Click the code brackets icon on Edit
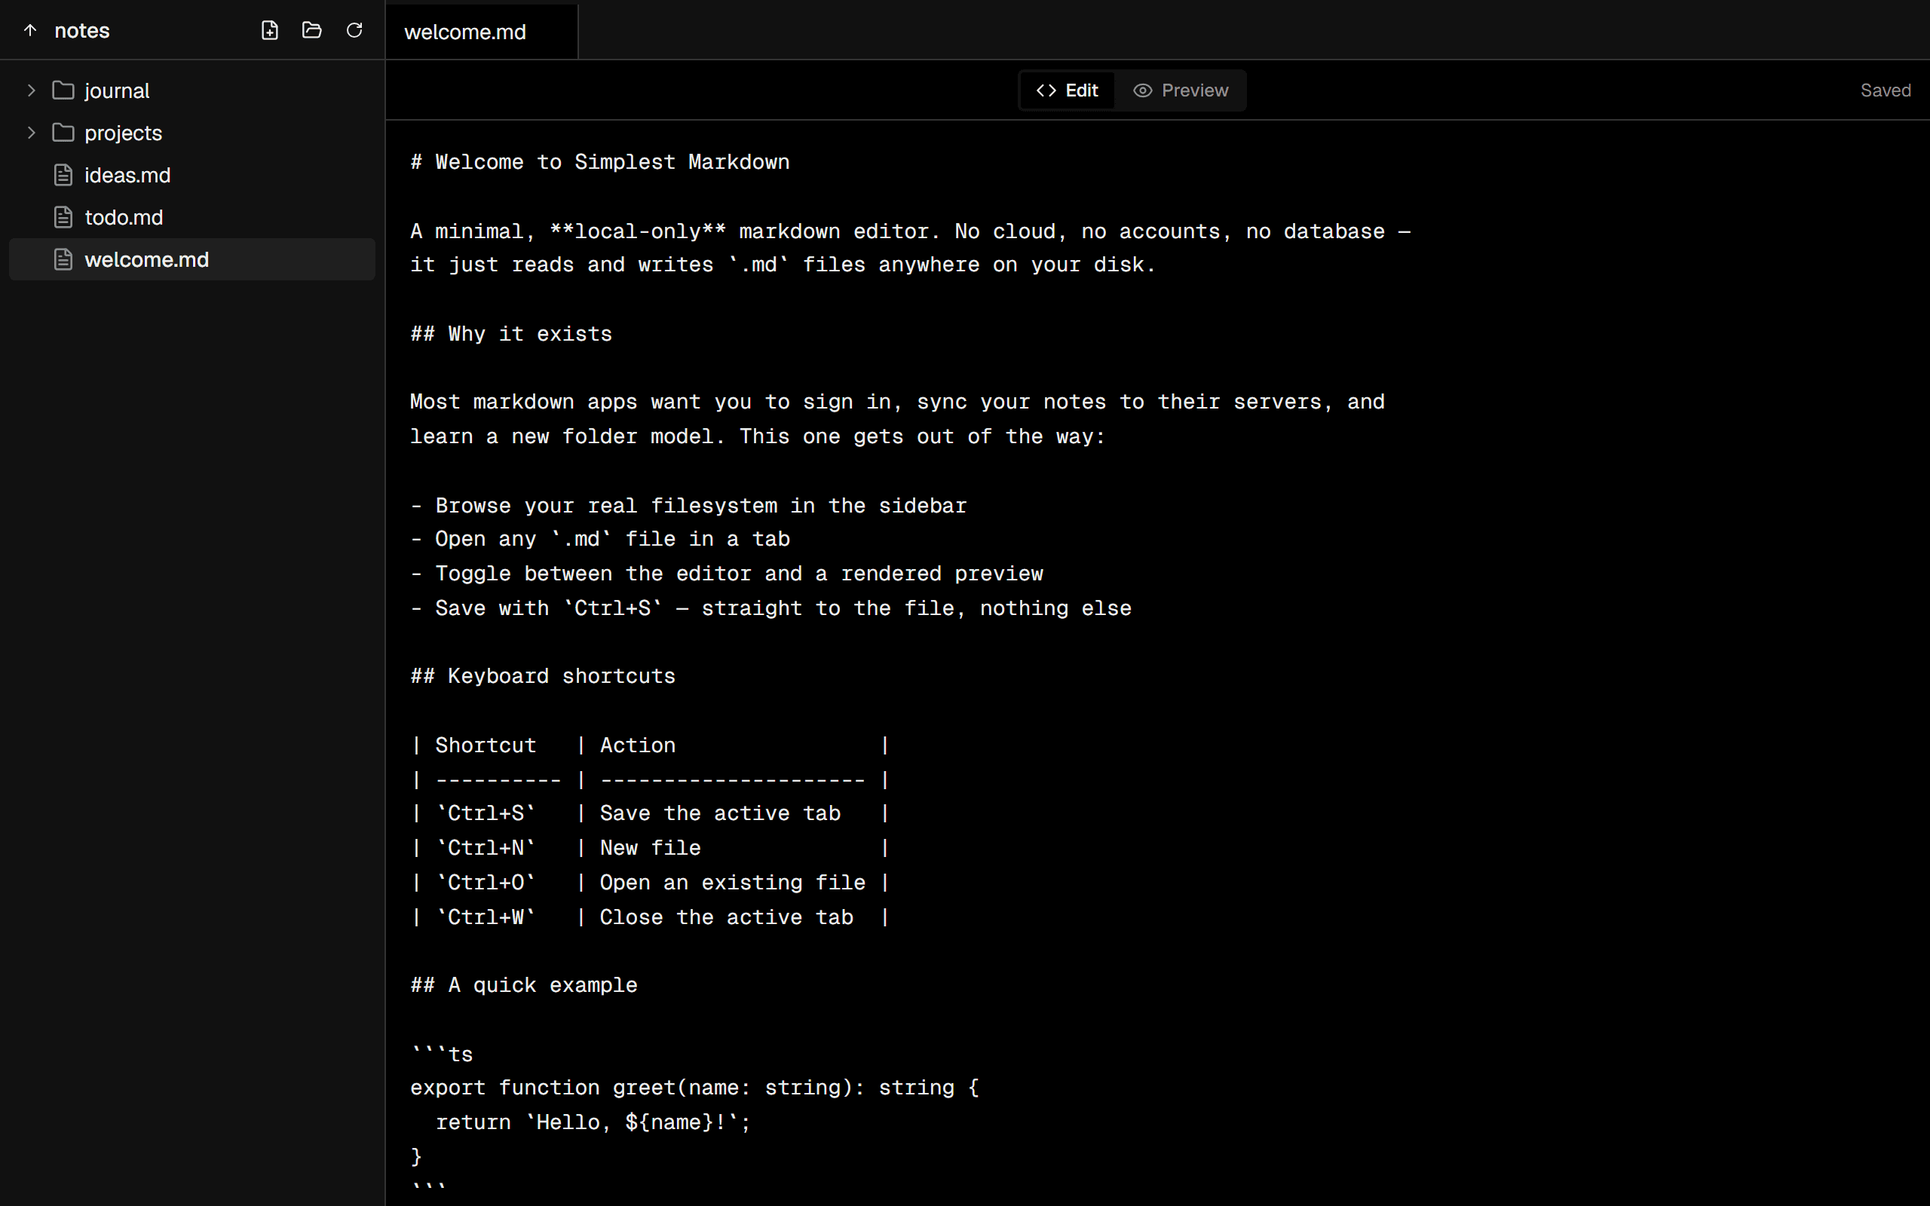This screenshot has height=1206, width=1930. (x=1046, y=90)
